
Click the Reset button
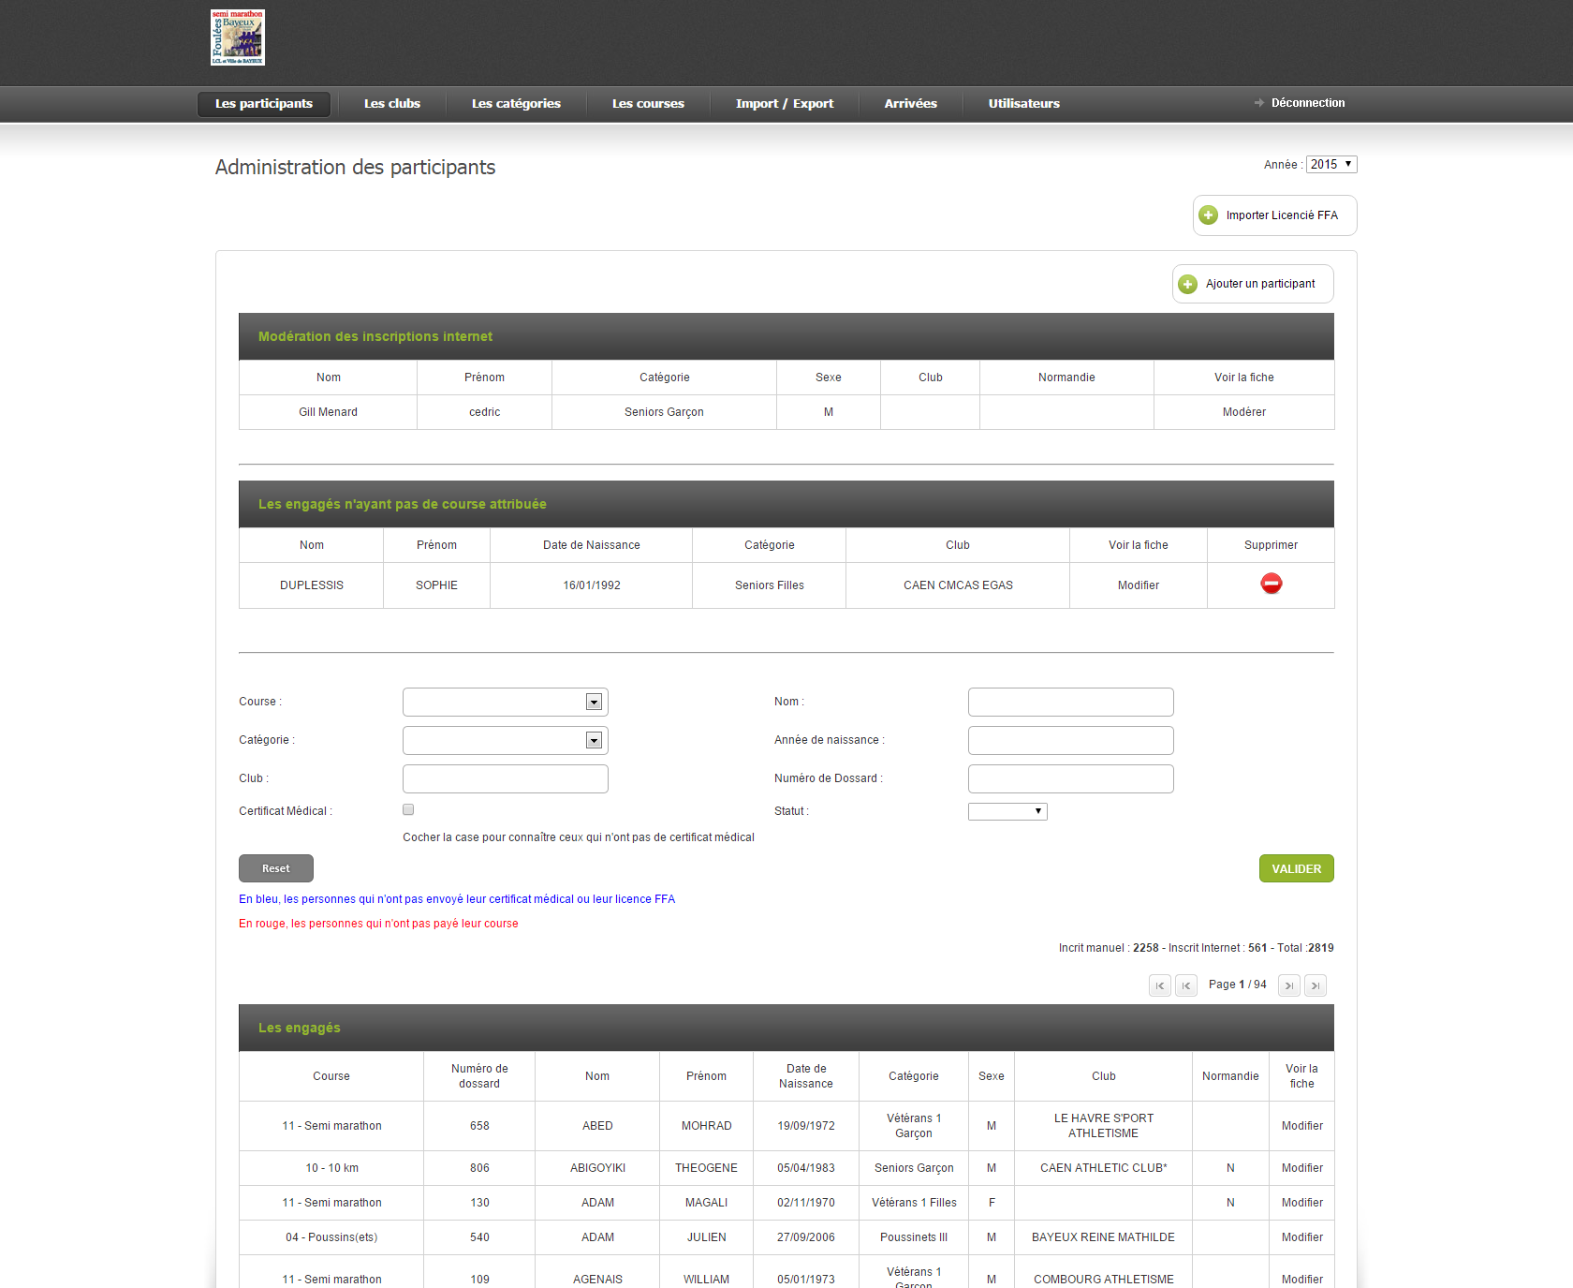(x=276, y=868)
